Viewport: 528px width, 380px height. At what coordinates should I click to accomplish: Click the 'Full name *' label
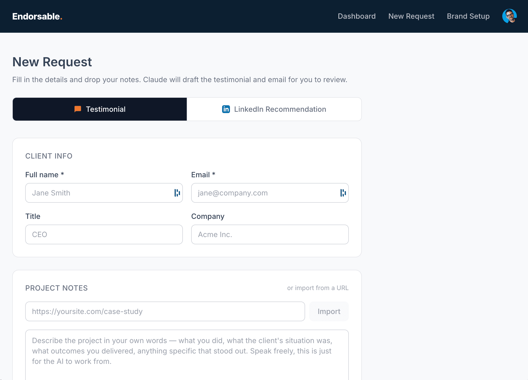(45, 175)
